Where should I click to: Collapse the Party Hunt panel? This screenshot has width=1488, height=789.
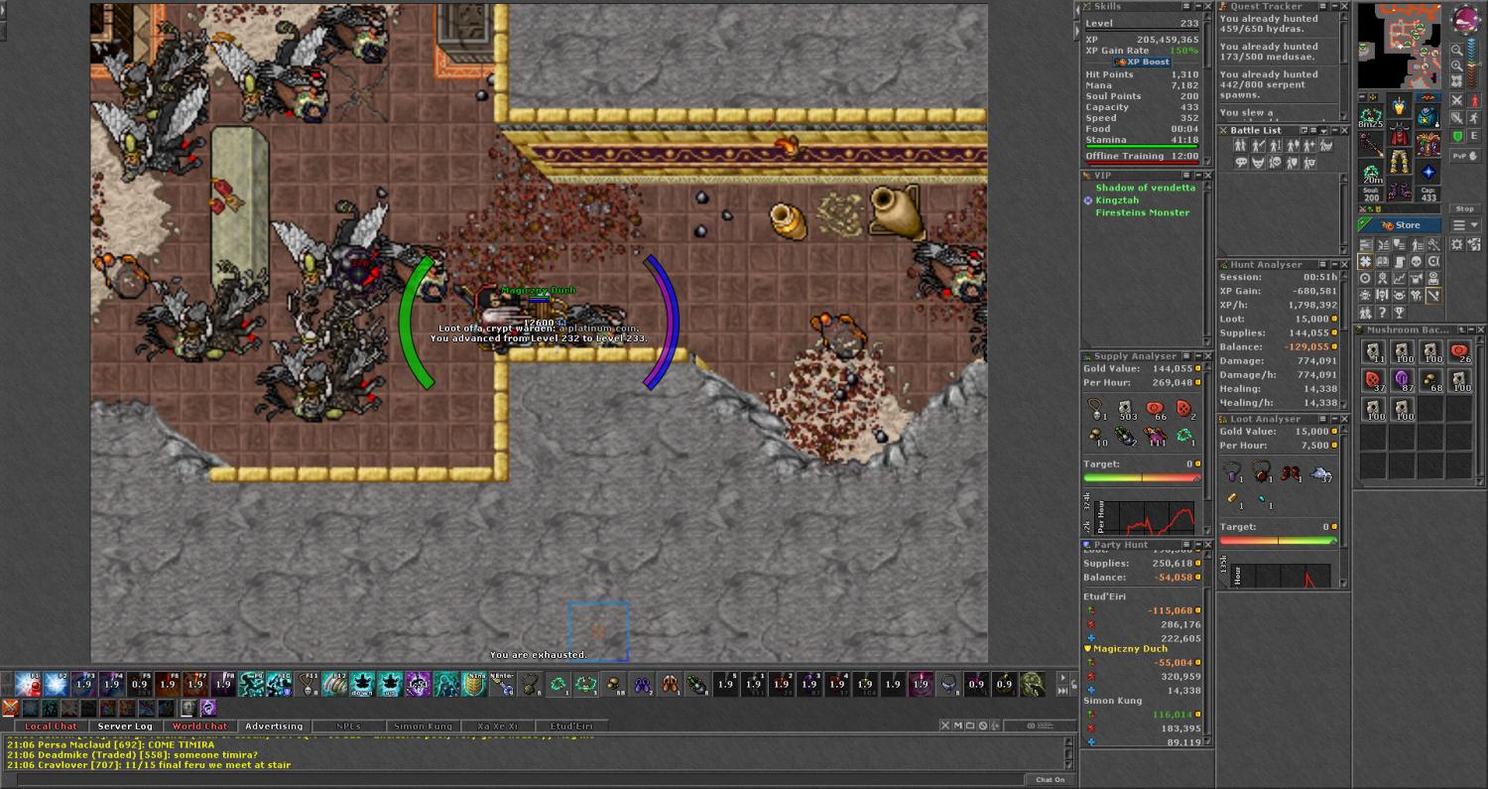(1198, 545)
